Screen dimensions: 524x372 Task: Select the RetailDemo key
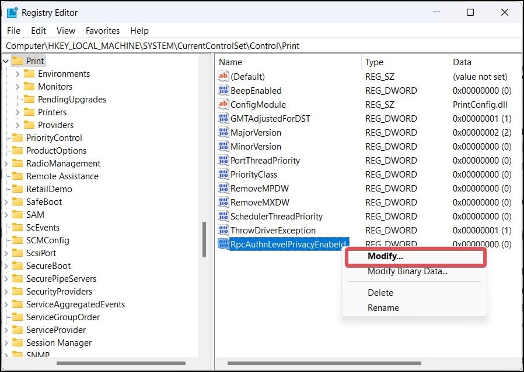(49, 189)
